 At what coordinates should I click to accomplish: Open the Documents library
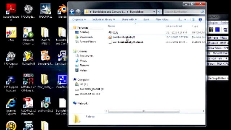(86, 56)
